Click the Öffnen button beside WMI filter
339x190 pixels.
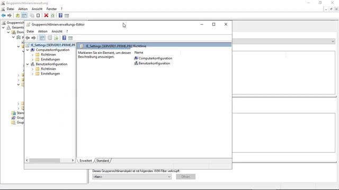pos(185,177)
